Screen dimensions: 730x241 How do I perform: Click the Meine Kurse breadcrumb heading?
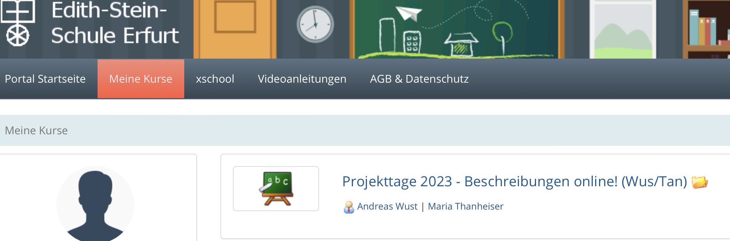pyautogui.click(x=36, y=130)
